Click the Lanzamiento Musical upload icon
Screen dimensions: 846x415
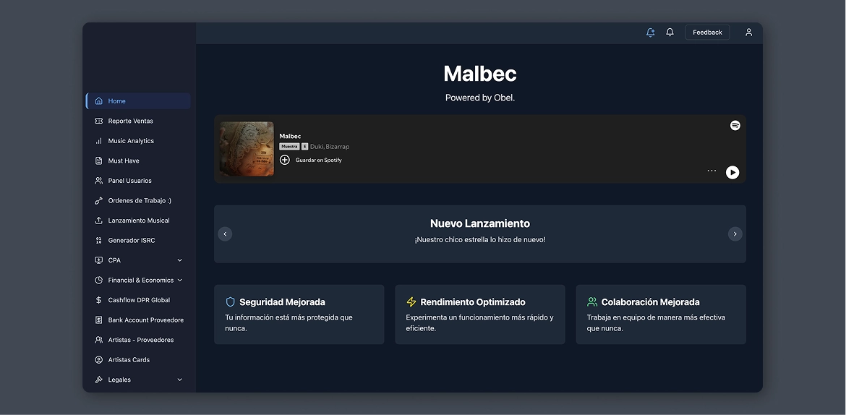pyautogui.click(x=99, y=221)
